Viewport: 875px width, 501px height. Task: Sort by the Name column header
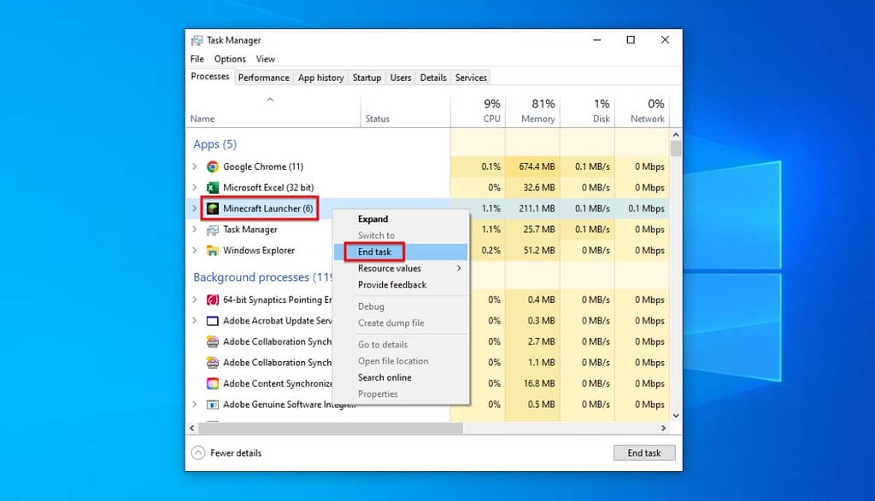pyautogui.click(x=273, y=112)
